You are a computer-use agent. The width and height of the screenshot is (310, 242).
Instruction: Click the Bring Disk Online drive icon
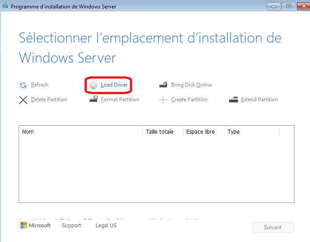coord(163,84)
